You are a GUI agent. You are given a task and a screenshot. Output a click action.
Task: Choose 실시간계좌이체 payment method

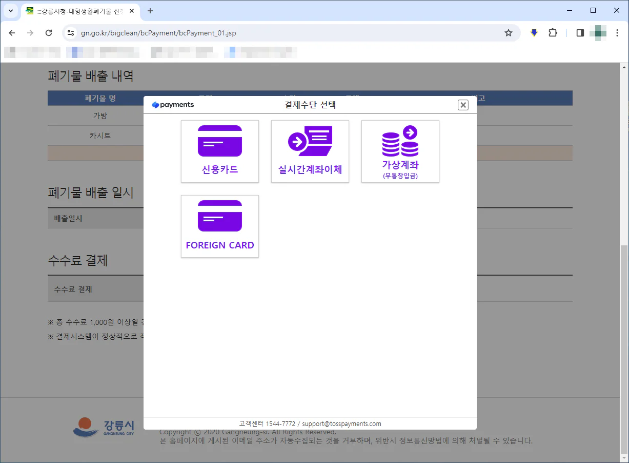pyautogui.click(x=310, y=151)
